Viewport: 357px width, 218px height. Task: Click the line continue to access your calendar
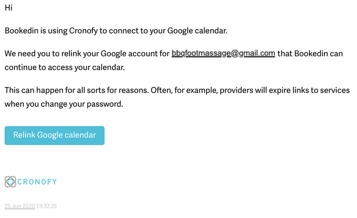pos(65,68)
